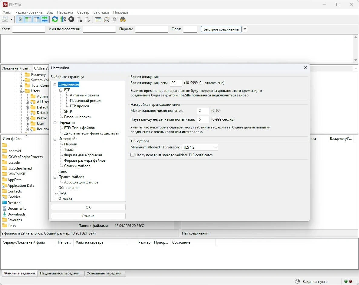Screen dimensions: 359x285
Task: Click the Documents icon in file list
Action: (x=4, y=209)
